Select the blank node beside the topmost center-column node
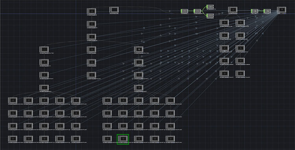Screen dimensions: 295x150 click(114, 10)
